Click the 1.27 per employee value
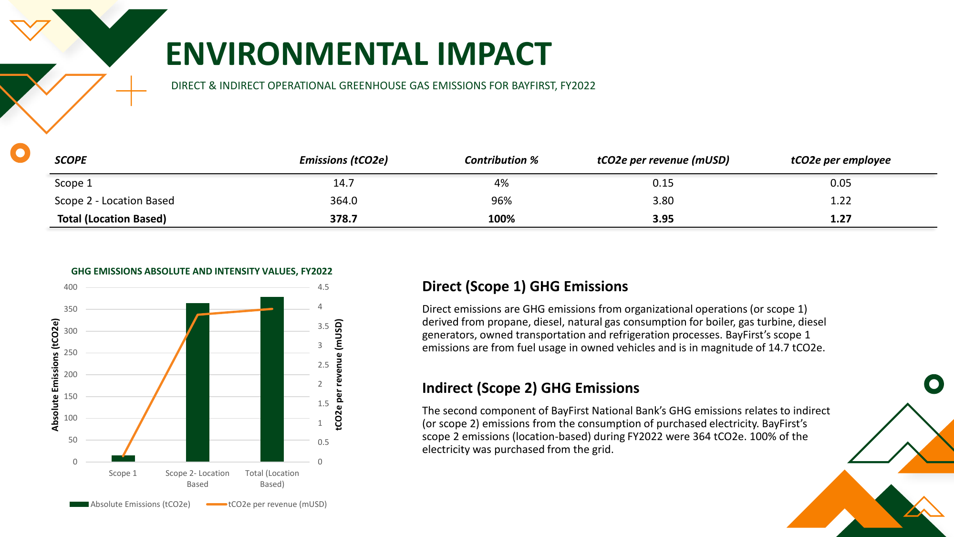 coord(840,219)
